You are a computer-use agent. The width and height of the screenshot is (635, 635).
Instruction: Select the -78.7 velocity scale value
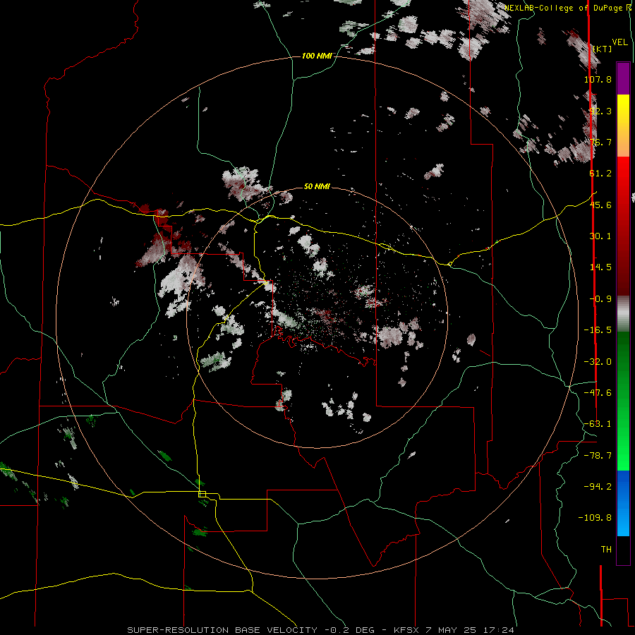(x=598, y=456)
